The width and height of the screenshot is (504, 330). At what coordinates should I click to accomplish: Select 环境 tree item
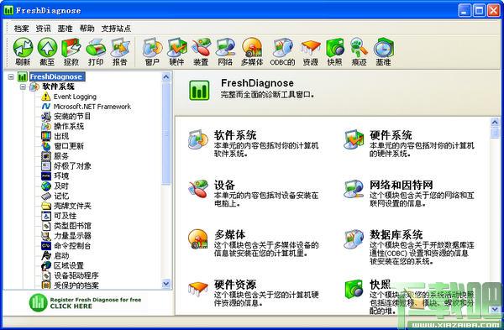[61, 176]
